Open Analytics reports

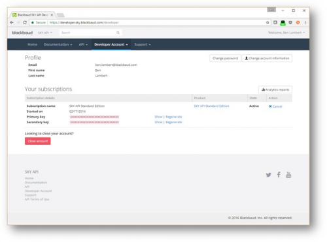275,89
